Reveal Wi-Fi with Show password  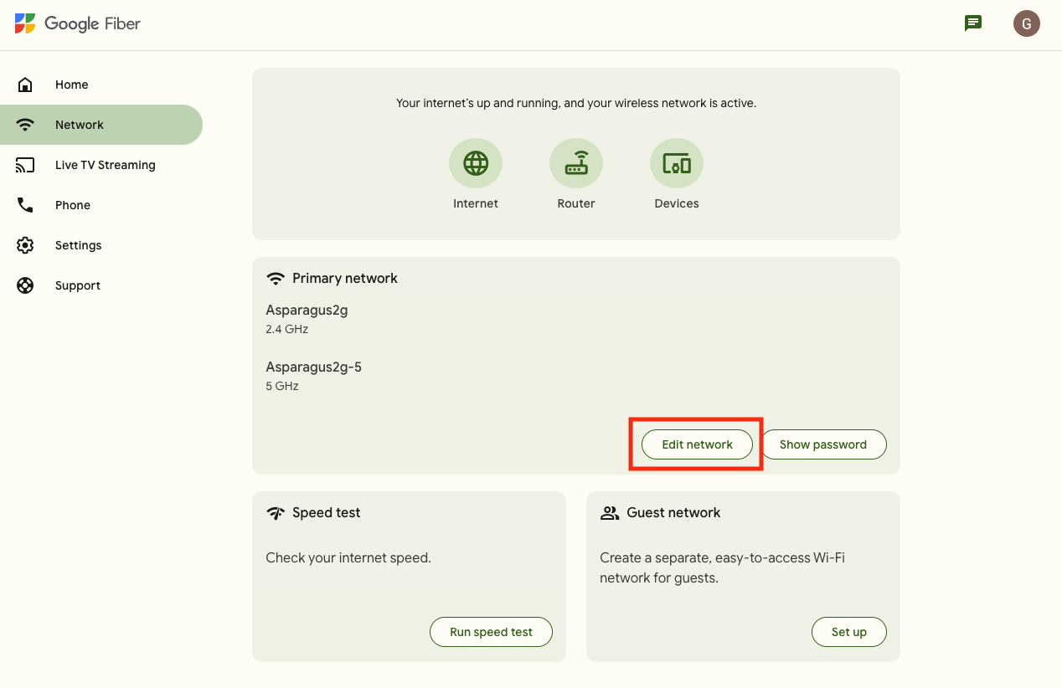pyautogui.click(x=822, y=444)
